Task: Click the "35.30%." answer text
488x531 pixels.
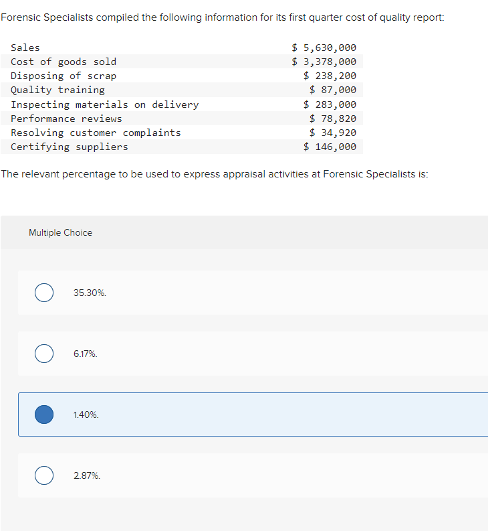Action: tap(90, 293)
